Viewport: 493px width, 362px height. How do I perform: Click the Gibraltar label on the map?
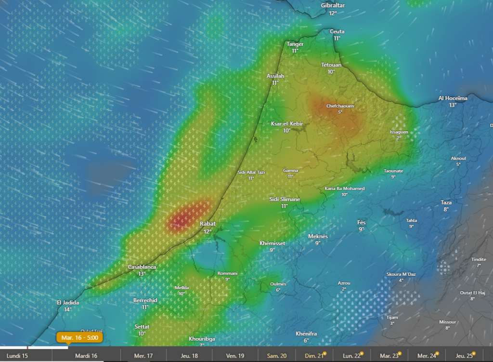[333, 9]
